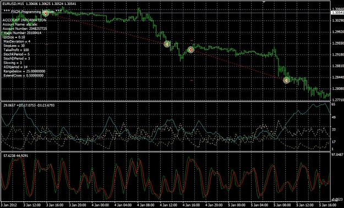Click the red sell-entry marker near 3 Jan 16:00

[x=46, y=14]
